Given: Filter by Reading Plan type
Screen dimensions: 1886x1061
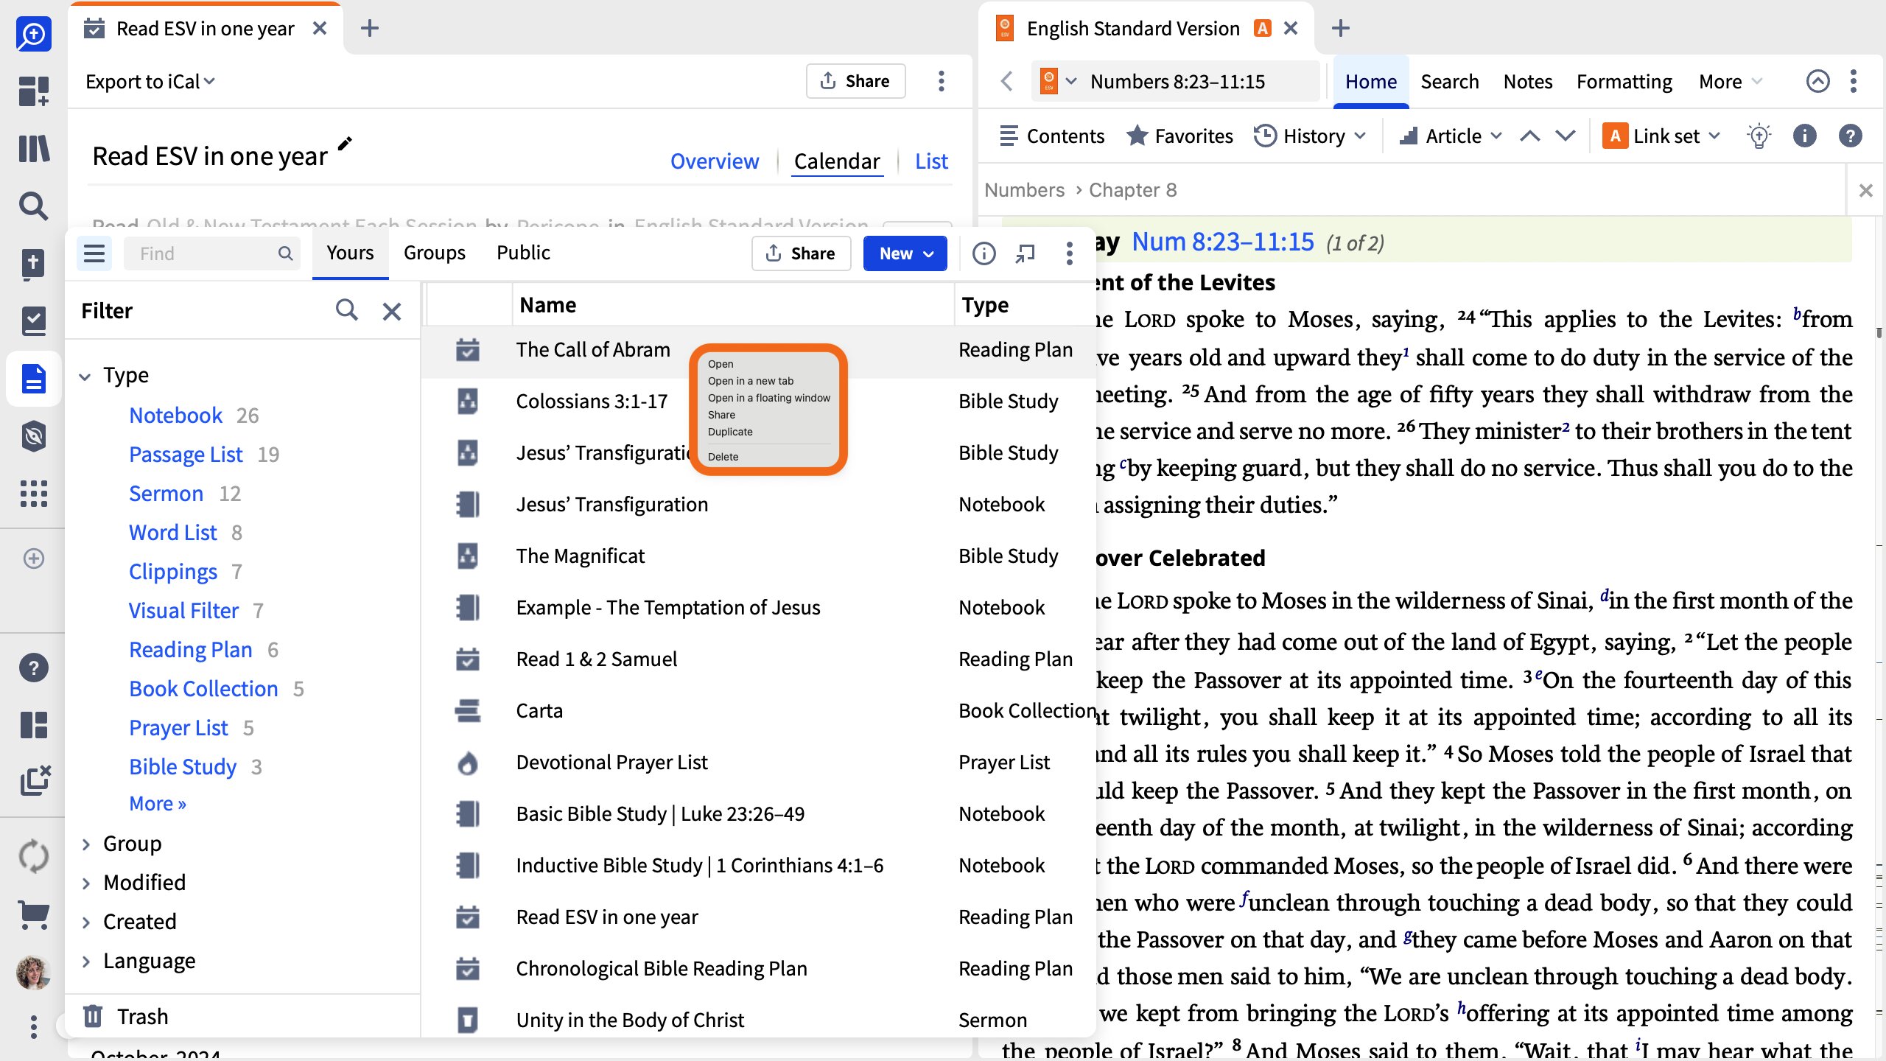Looking at the screenshot, I should pyautogui.click(x=190, y=650).
